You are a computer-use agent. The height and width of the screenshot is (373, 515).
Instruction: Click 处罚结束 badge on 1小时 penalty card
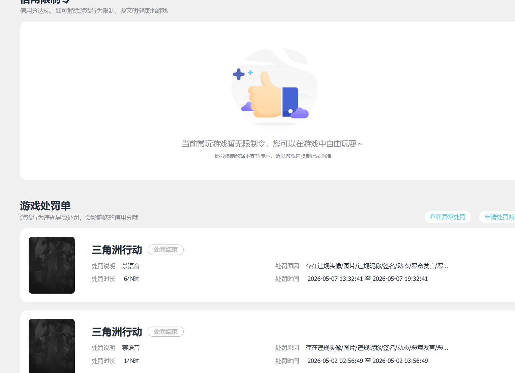coord(165,332)
